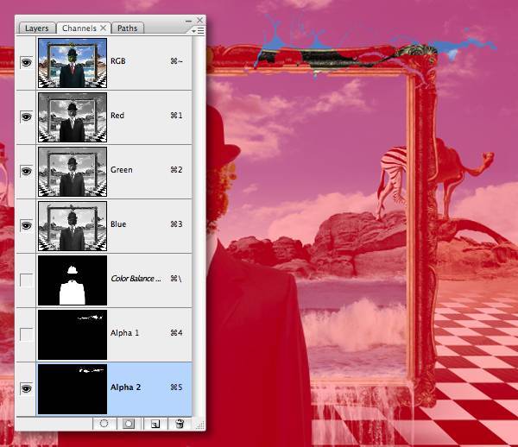Click the ⌘3 shortcut label
This screenshot has height=447, width=518.
point(176,224)
